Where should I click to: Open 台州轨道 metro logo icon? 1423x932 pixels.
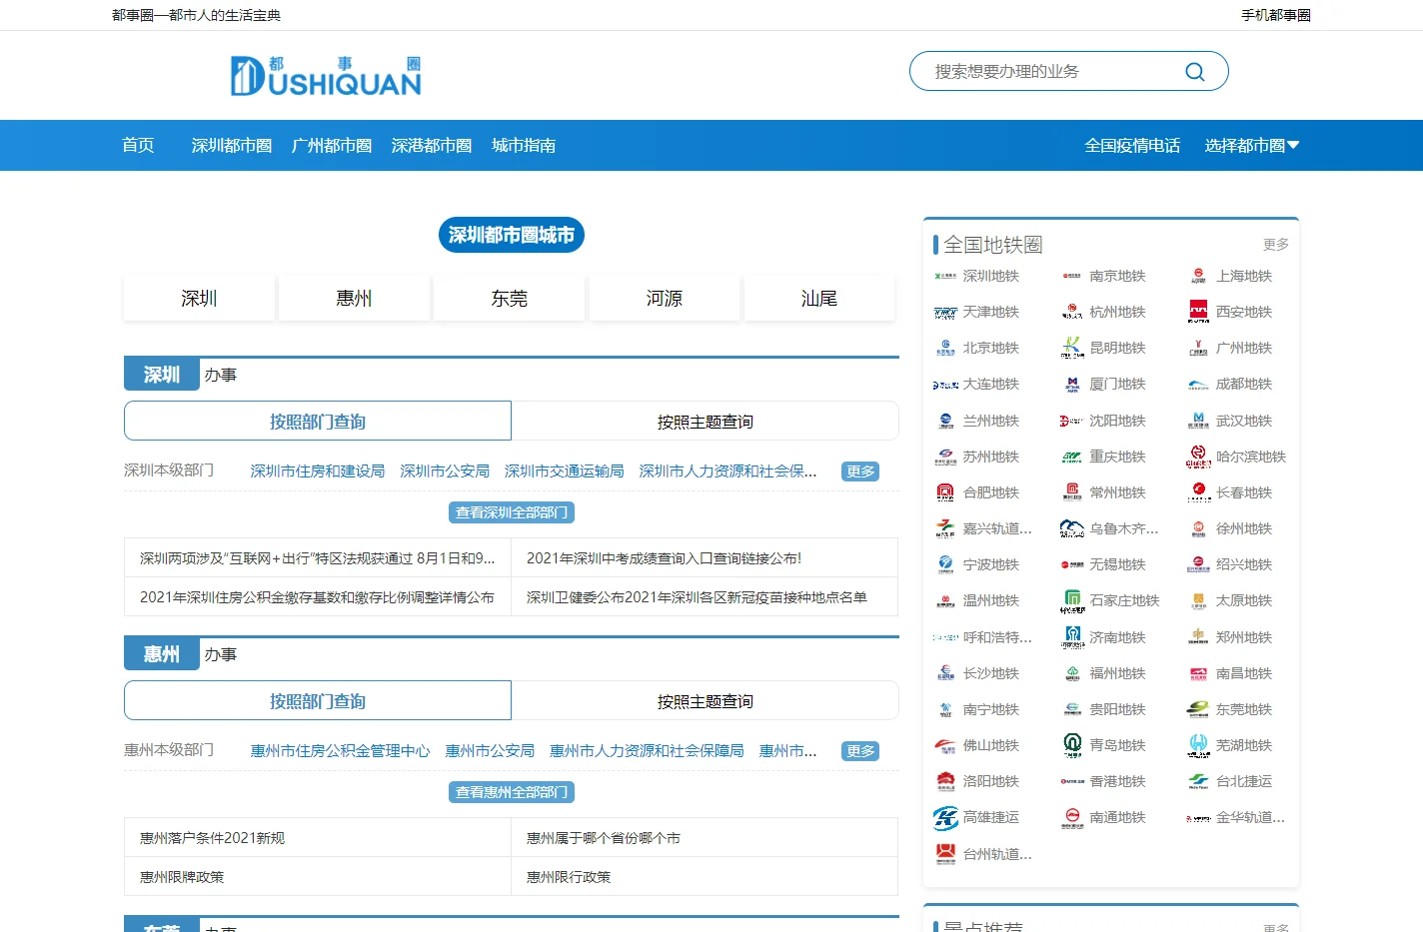[x=945, y=854]
